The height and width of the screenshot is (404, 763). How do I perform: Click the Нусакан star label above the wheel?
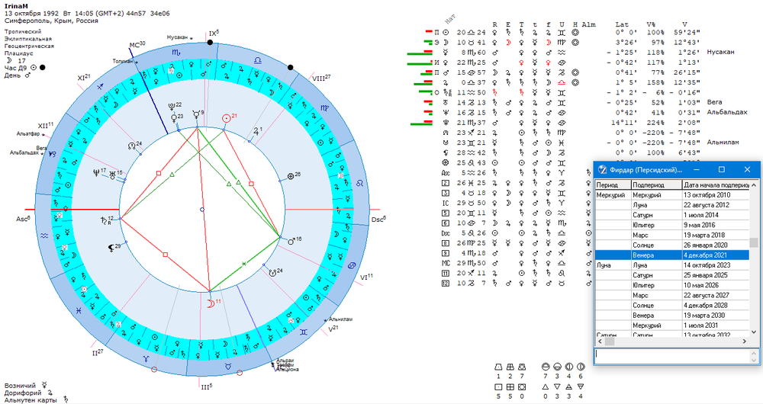pos(179,37)
